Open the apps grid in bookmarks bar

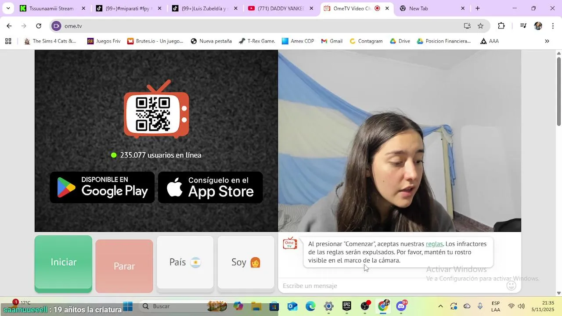pos(8,41)
